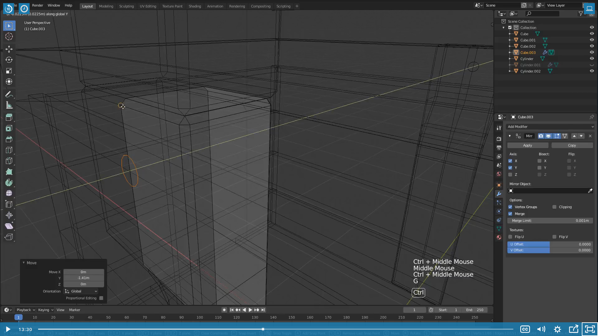Pick mirror object with eyedropper
Screen dimensions: 598x336
click(590, 191)
